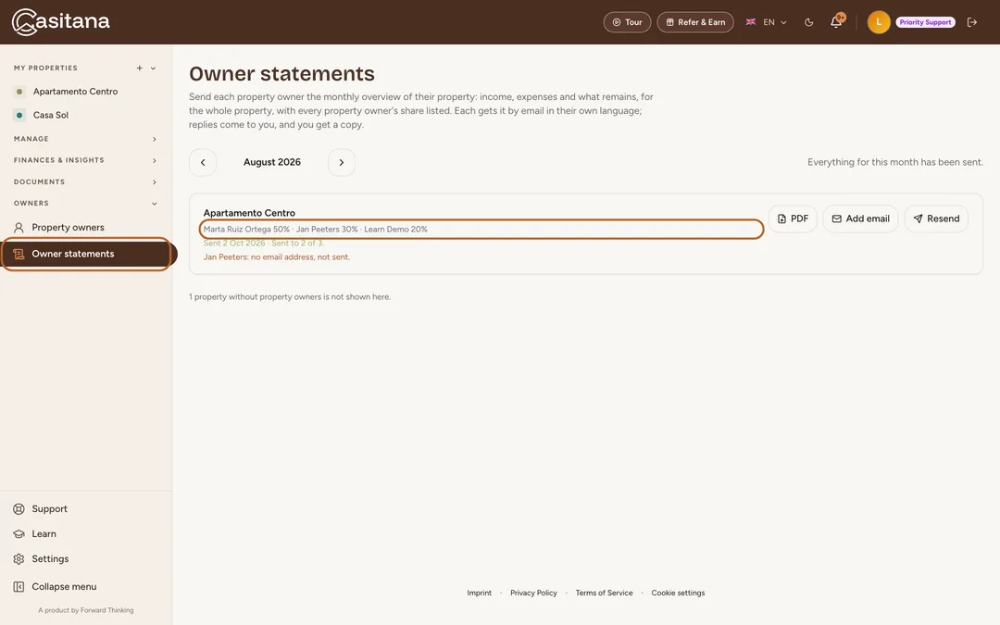Click 'Everything for this month has been sent' text
This screenshot has height=625, width=1000.
(x=894, y=162)
